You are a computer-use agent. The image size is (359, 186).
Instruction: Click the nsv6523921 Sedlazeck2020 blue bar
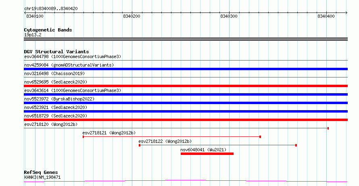coord(186,111)
